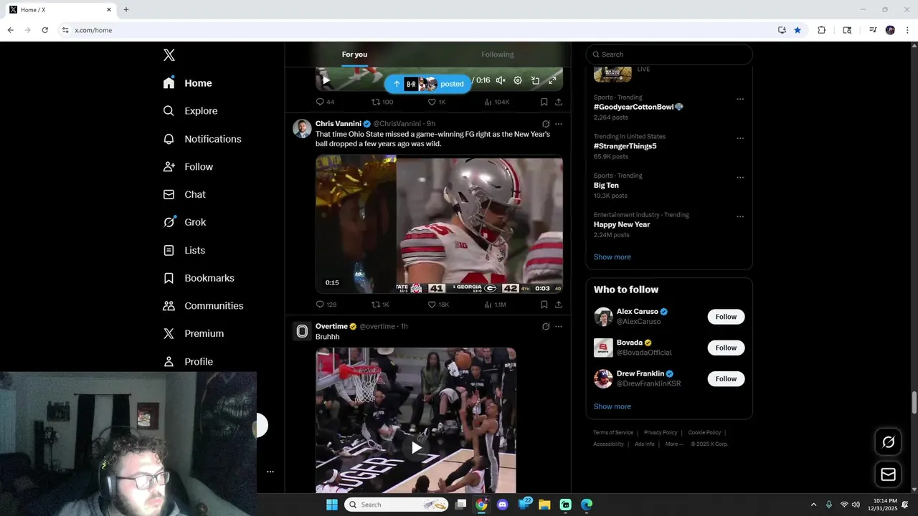Ask Grok about Chris Vannini's post
The height and width of the screenshot is (516, 918).
click(546, 124)
